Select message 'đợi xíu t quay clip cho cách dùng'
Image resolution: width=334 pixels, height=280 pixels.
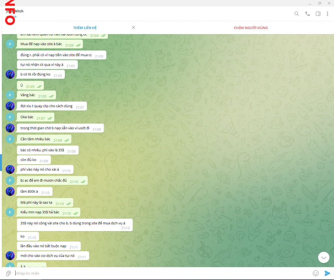tap(48, 107)
